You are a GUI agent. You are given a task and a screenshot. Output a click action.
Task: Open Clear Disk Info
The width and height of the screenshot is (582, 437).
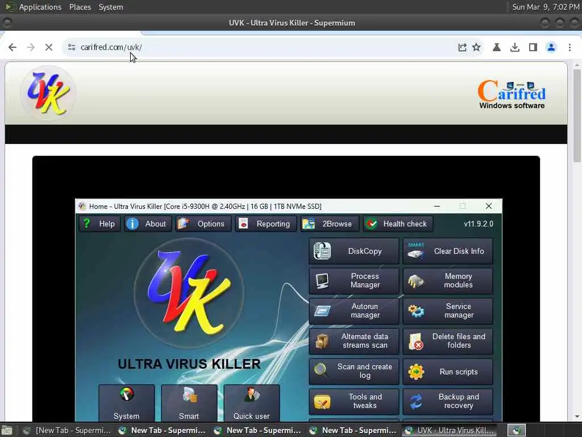[x=448, y=251]
